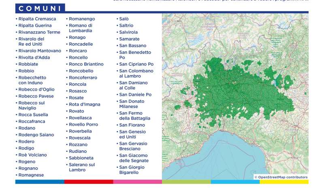Viewport: 324px width, 188px height.
Task: Click Salerano sul Lambro entry
Action: click(x=82, y=167)
